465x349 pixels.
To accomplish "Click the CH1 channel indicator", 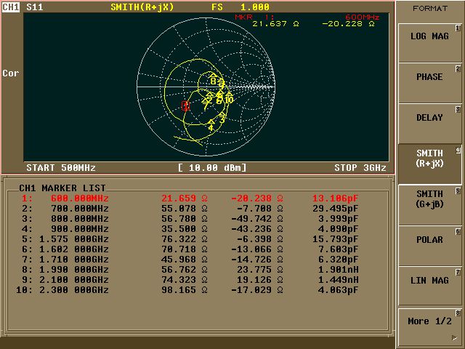I will [11, 7].
